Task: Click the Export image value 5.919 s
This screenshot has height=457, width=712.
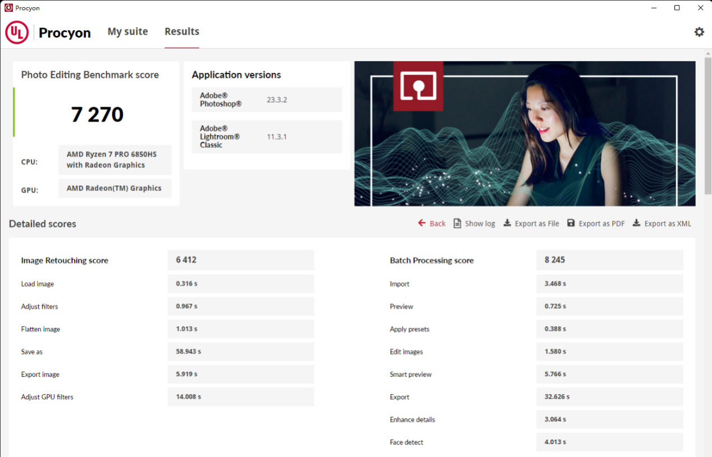Action: point(241,374)
